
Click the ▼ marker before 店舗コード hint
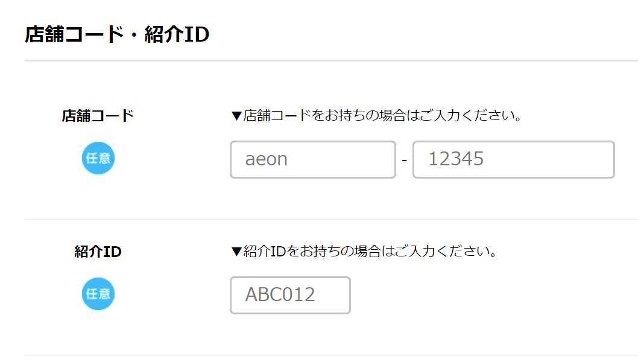(236, 115)
